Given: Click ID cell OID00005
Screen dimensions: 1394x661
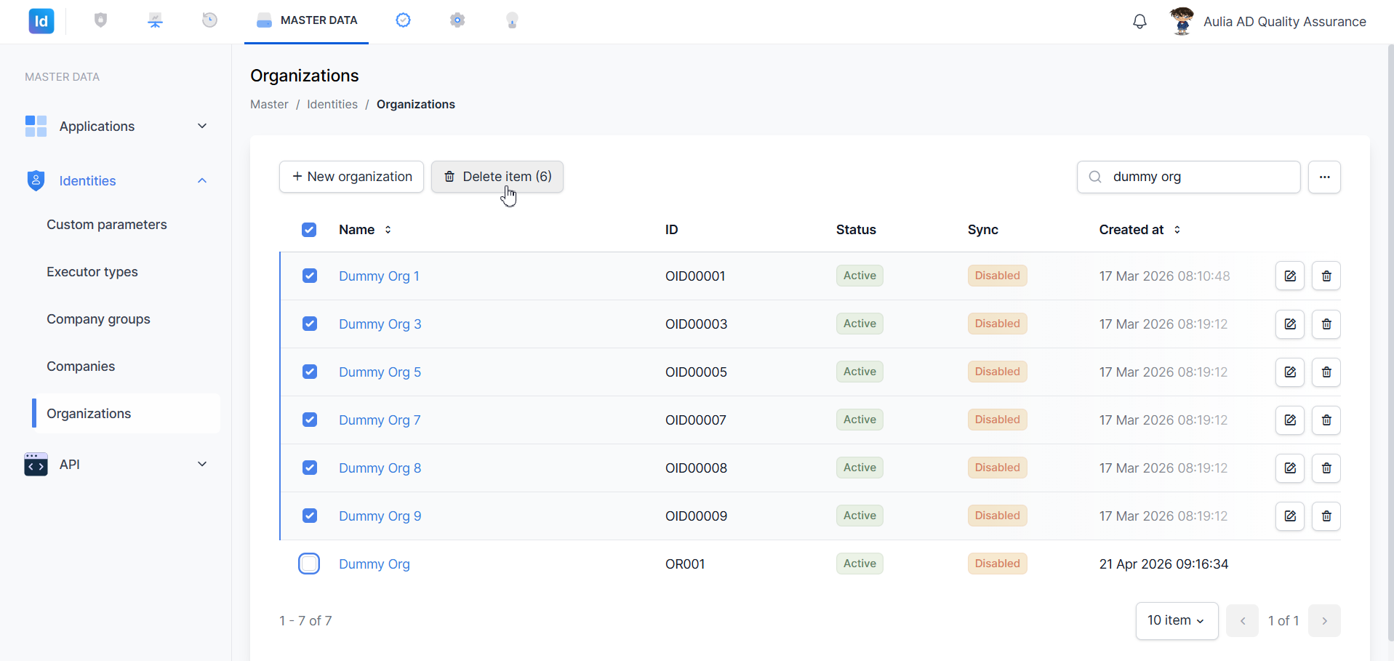Looking at the screenshot, I should coord(696,372).
